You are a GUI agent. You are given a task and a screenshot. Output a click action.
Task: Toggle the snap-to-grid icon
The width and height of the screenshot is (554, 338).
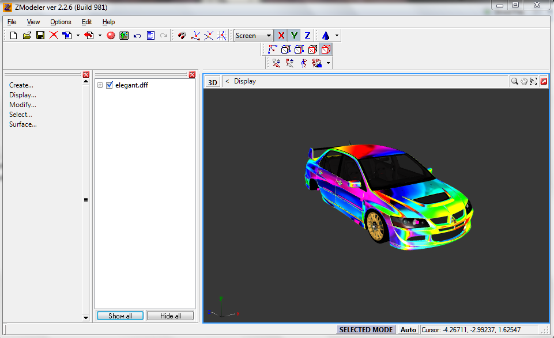pos(222,35)
